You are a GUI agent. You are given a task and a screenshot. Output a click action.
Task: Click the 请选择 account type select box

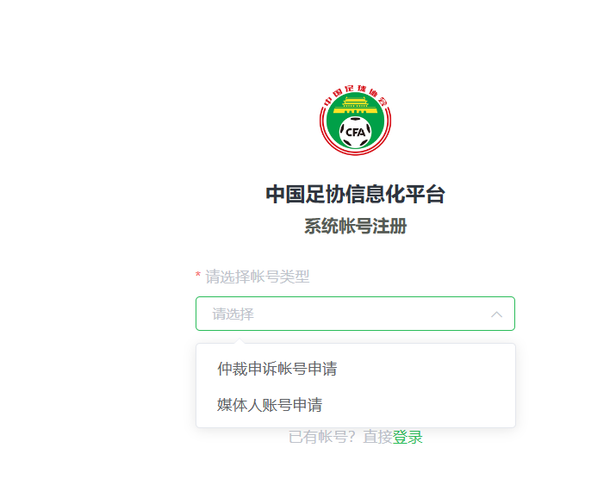[x=355, y=314]
